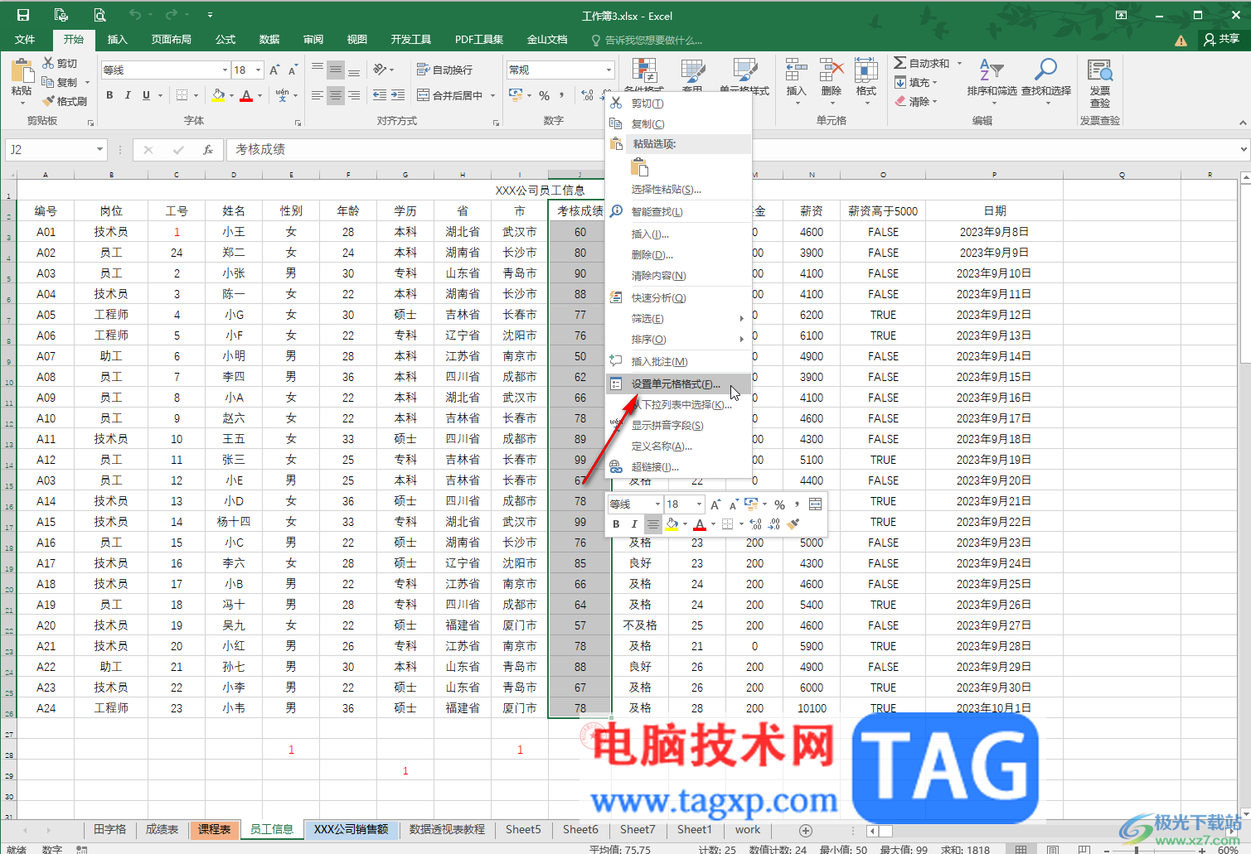The height and width of the screenshot is (854, 1251).
Task: Cut selection with the ribbon 剪切 button
Action: [x=60, y=64]
